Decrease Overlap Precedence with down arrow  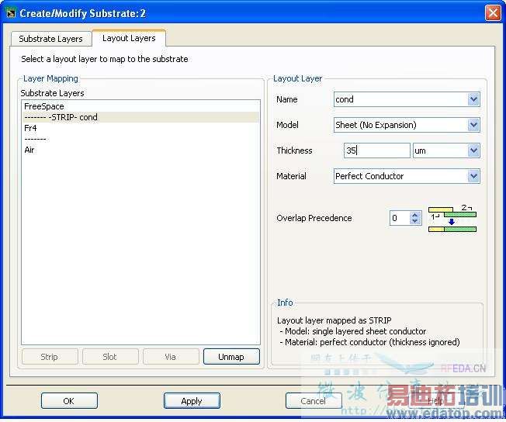(415, 221)
